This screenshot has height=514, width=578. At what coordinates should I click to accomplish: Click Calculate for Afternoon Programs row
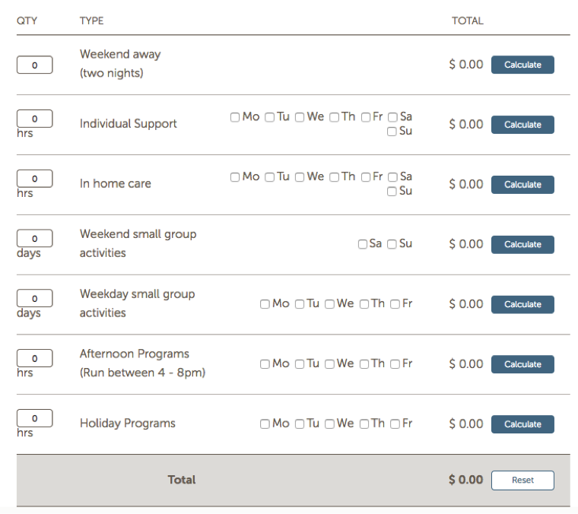(522, 364)
